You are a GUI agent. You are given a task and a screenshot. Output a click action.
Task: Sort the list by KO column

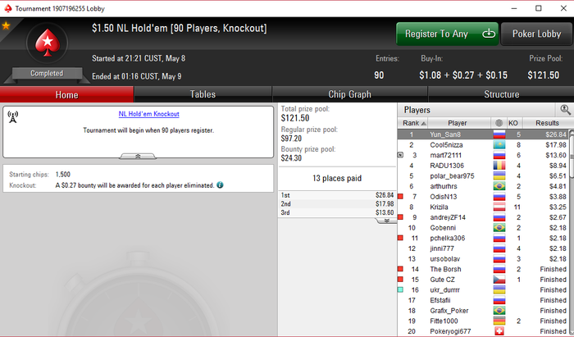click(514, 123)
